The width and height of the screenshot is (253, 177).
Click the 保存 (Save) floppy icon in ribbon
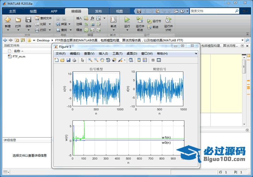[x=28, y=20]
